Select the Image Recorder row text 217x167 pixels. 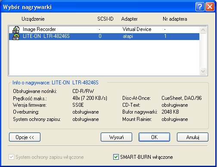pyautogui.click(x=39, y=29)
